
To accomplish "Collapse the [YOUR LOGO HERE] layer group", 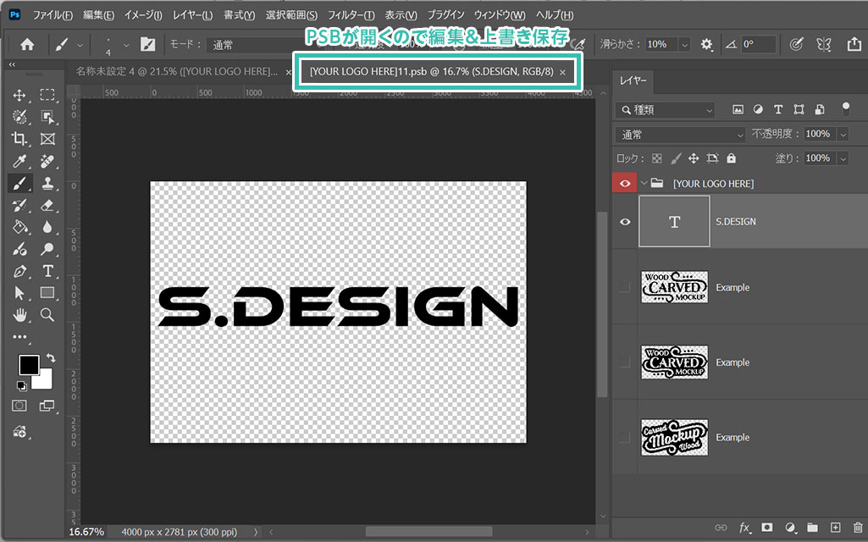I will (x=644, y=183).
